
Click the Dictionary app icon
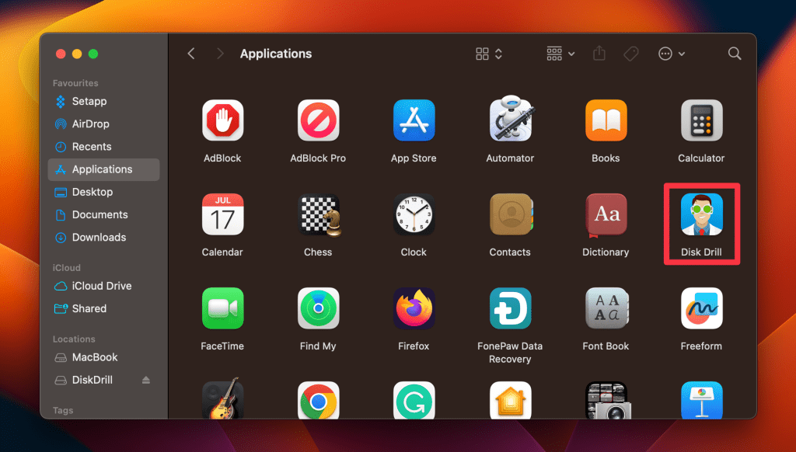pyautogui.click(x=606, y=215)
